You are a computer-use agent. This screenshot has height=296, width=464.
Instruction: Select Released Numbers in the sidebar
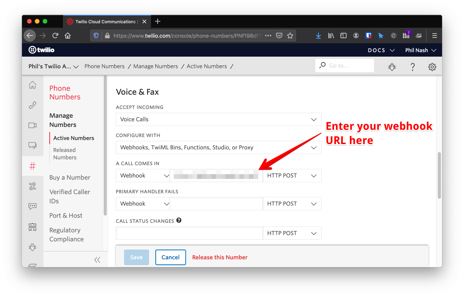pos(65,153)
